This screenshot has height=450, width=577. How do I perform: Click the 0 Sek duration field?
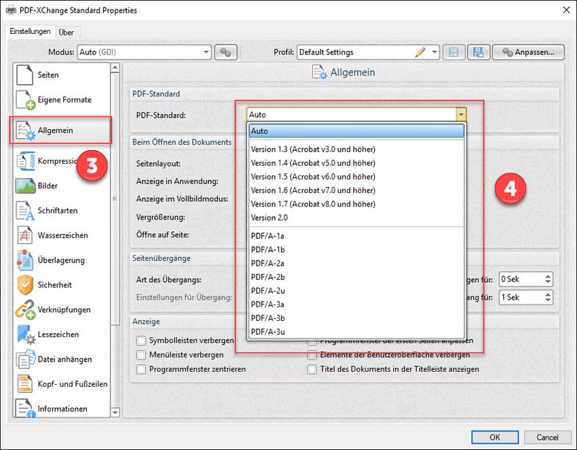[521, 279]
